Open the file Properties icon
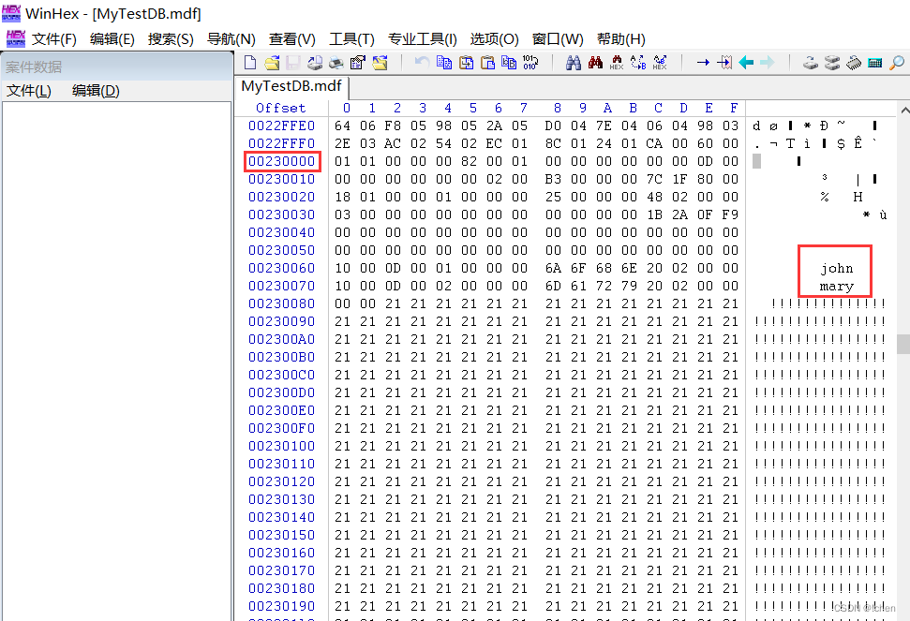This screenshot has height=621, width=910. [358, 63]
